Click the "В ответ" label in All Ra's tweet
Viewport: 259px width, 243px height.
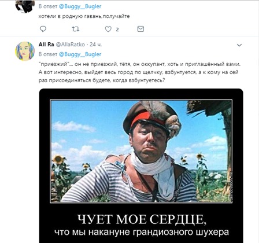tap(48, 54)
